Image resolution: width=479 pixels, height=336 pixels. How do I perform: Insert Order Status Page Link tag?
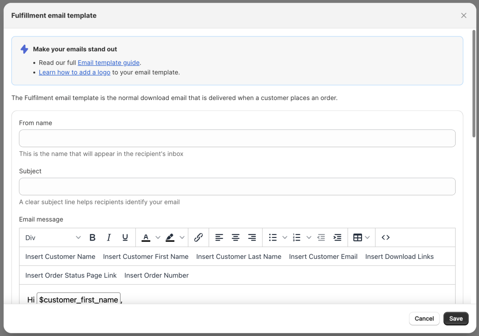tap(71, 275)
